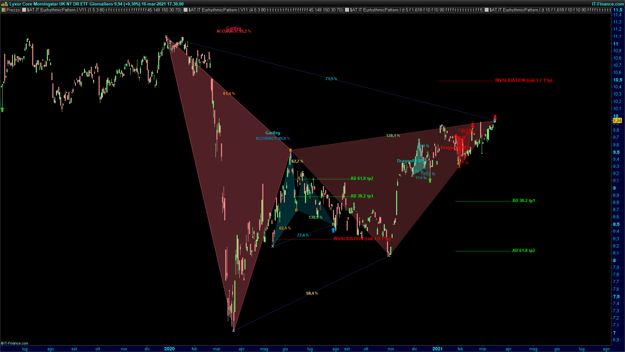Click green up arrow at chart's left edge
Image resolution: width=625 pixels, height=352 pixels.
click(x=2, y=110)
